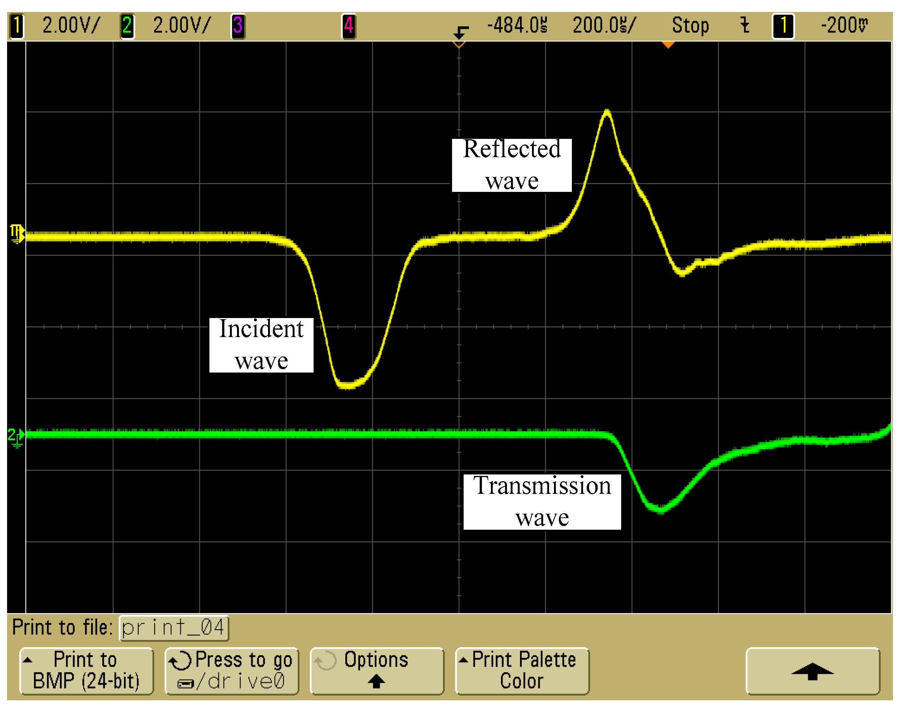Open the Options submenu
Image resolution: width=903 pixels, height=710 pixels.
point(377,670)
